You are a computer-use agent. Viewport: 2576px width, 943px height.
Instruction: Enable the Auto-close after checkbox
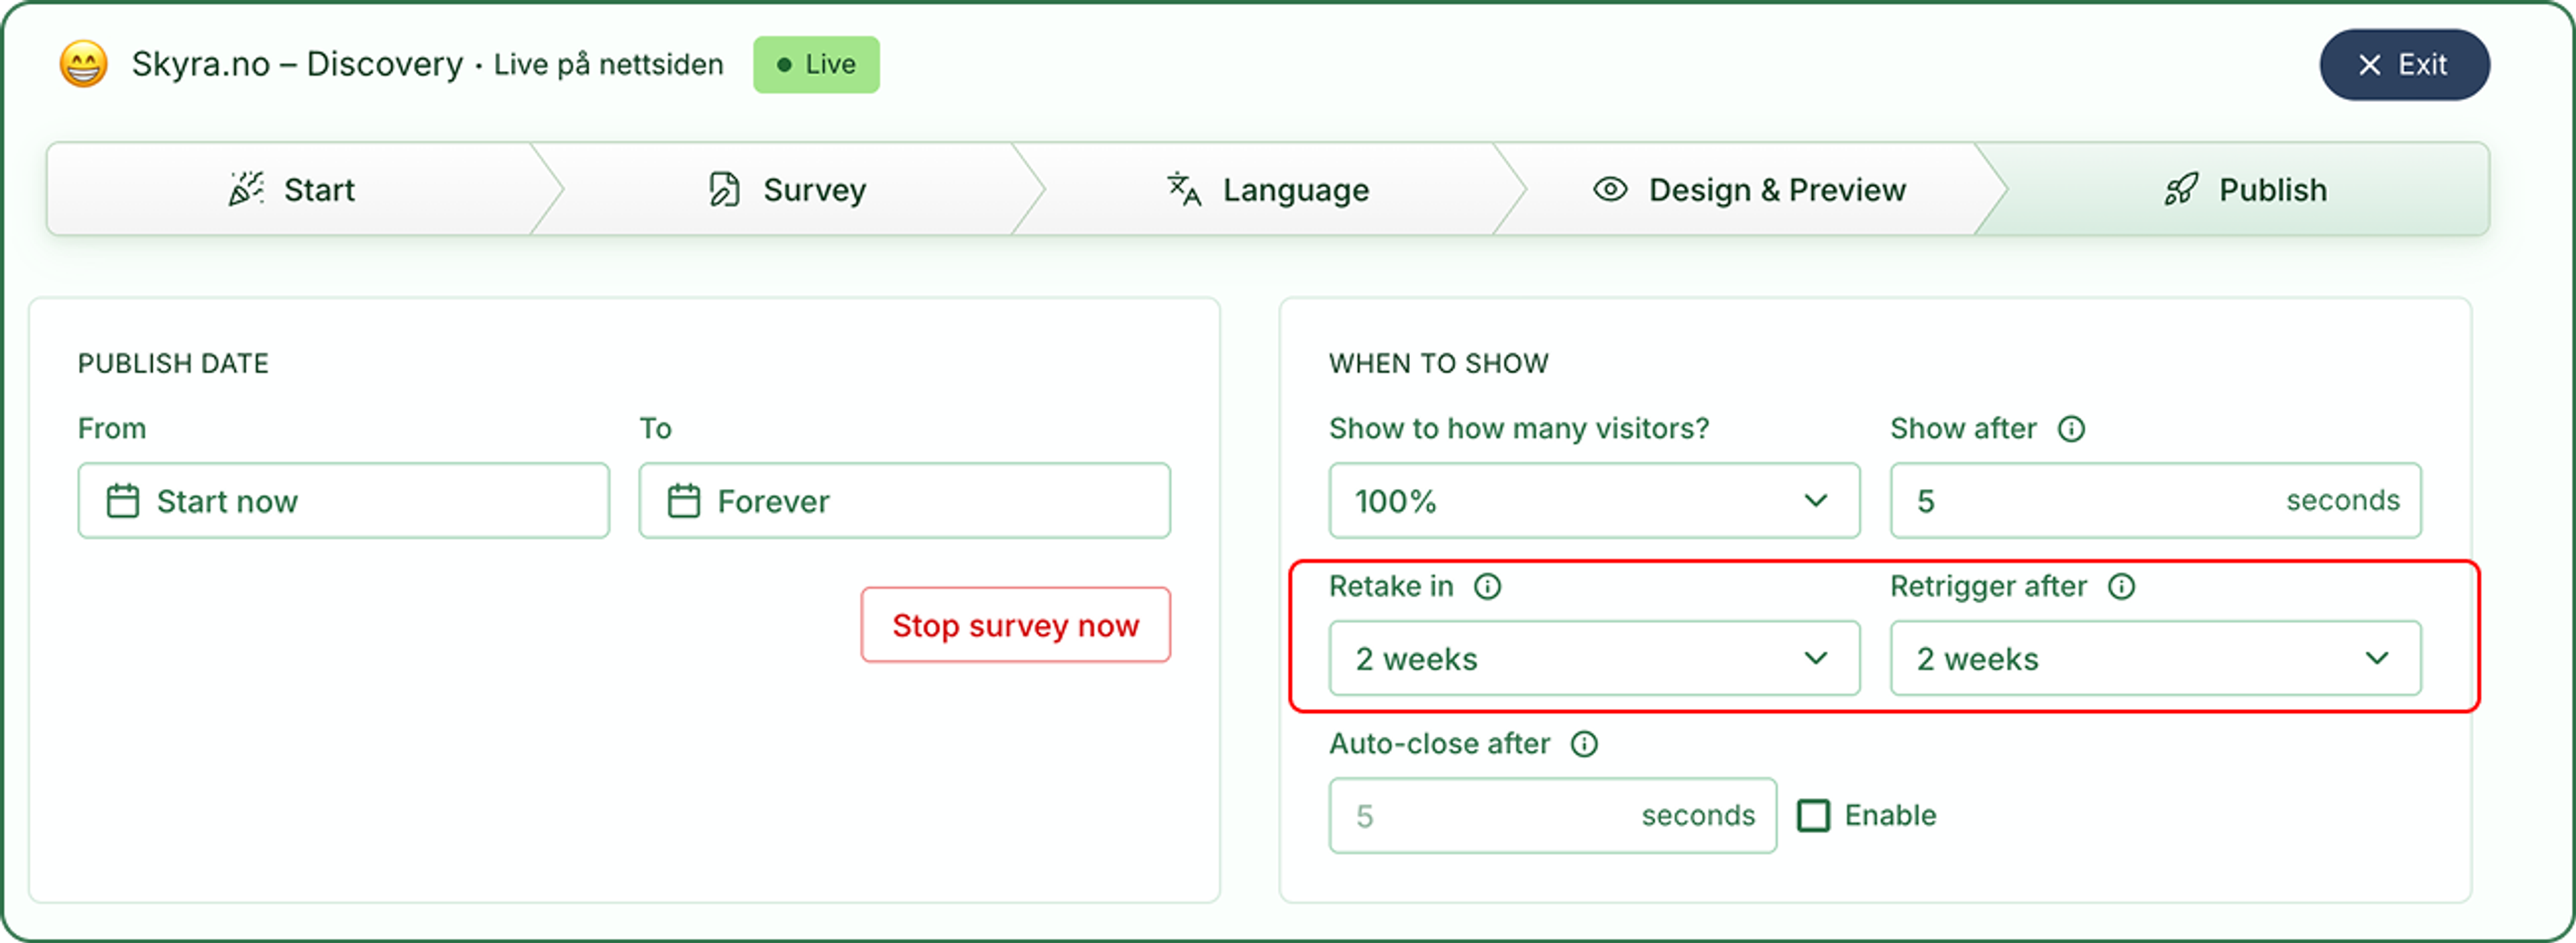coord(1813,815)
